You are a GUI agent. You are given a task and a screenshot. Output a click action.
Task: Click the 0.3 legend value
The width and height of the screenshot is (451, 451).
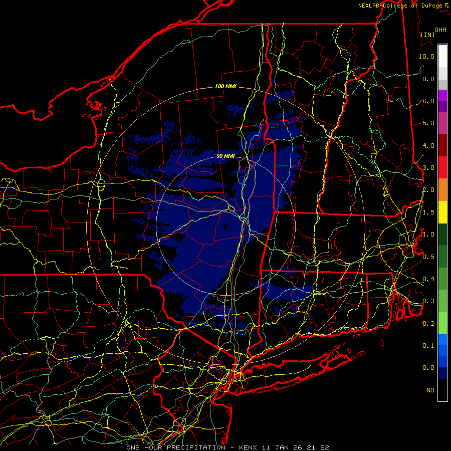tap(428, 301)
